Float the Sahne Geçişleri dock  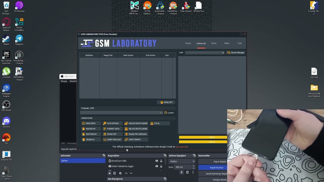pos(194,155)
